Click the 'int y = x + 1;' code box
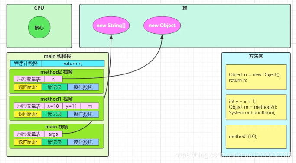Screen dimensions: 296x163 tap(256, 107)
